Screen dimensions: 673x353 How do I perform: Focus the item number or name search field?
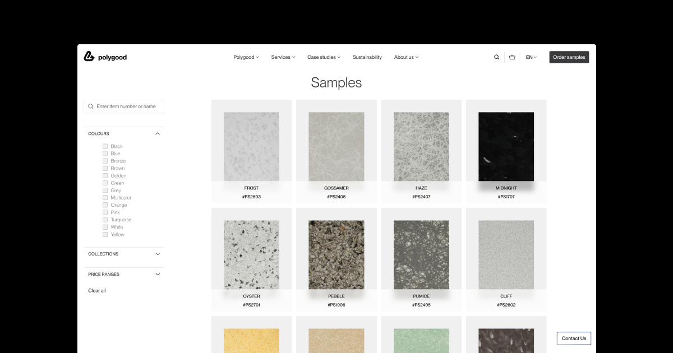tap(124, 106)
